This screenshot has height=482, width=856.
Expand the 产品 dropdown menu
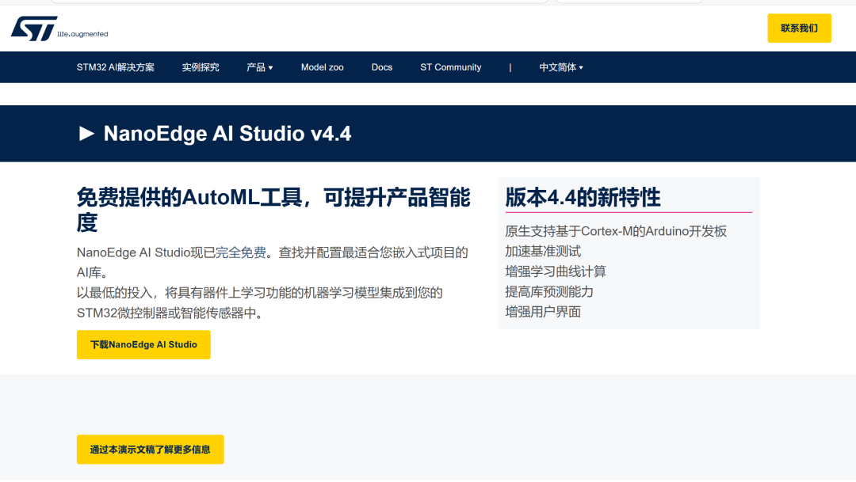(259, 67)
